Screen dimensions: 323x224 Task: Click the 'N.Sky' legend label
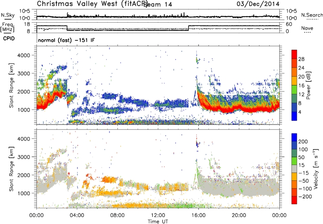click(8, 15)
